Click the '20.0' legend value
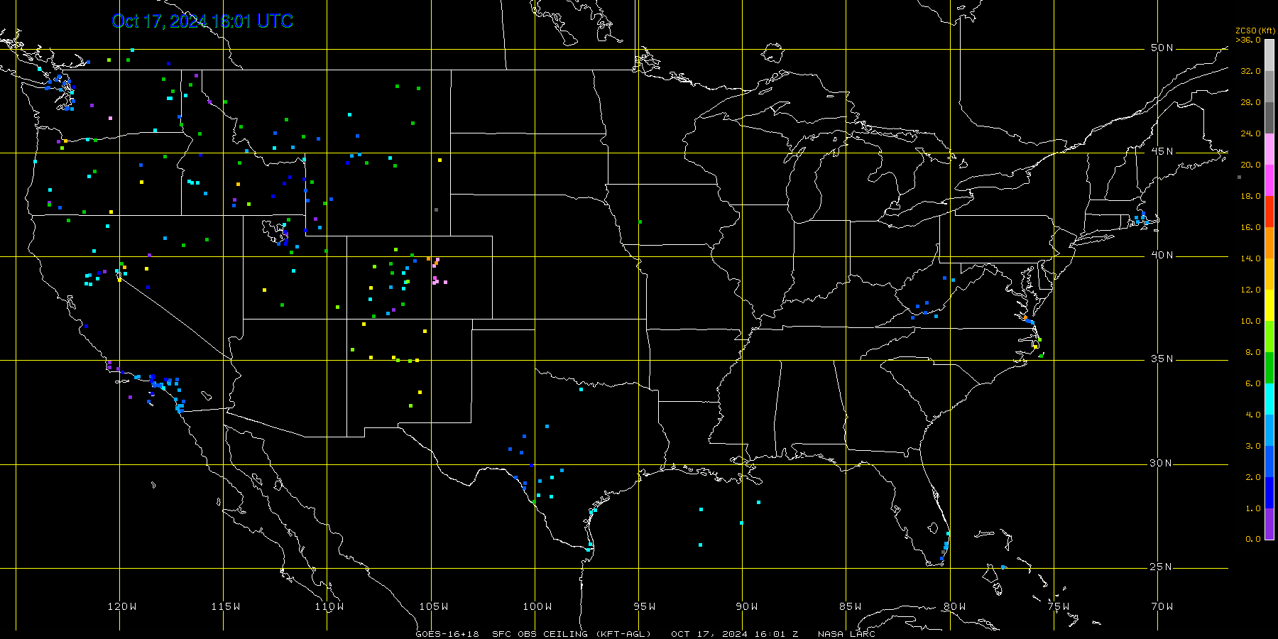The width and height of the screenshot is (1278, 639). [x=1251, y=165]
